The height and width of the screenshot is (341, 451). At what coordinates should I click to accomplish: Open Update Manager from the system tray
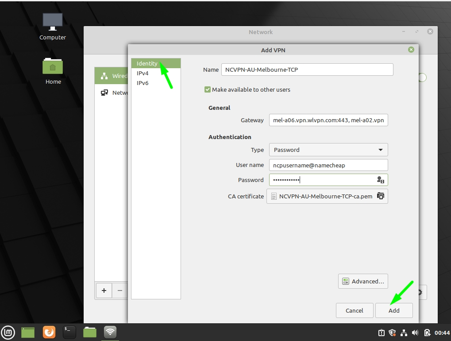392,333
